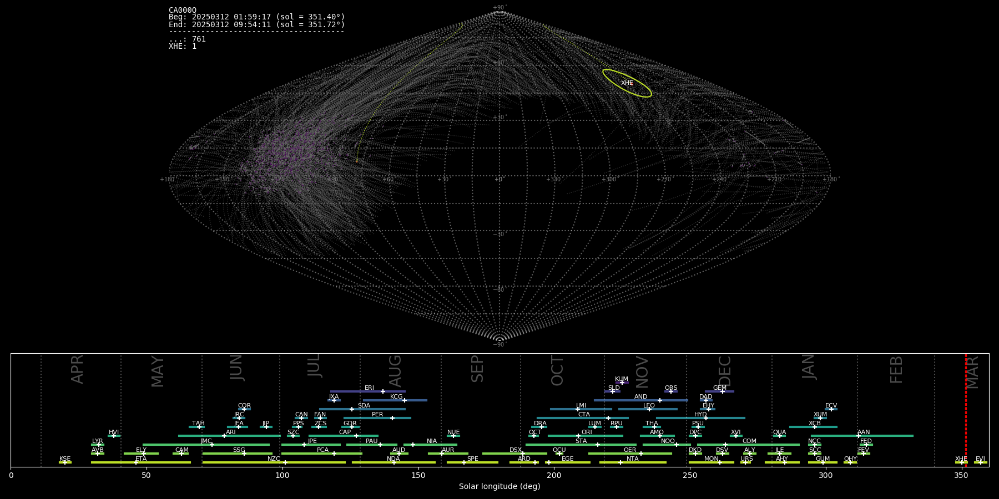Click the JUL month label
The width and height of the screenshot is (999, 499).
(x=314, y=365)
